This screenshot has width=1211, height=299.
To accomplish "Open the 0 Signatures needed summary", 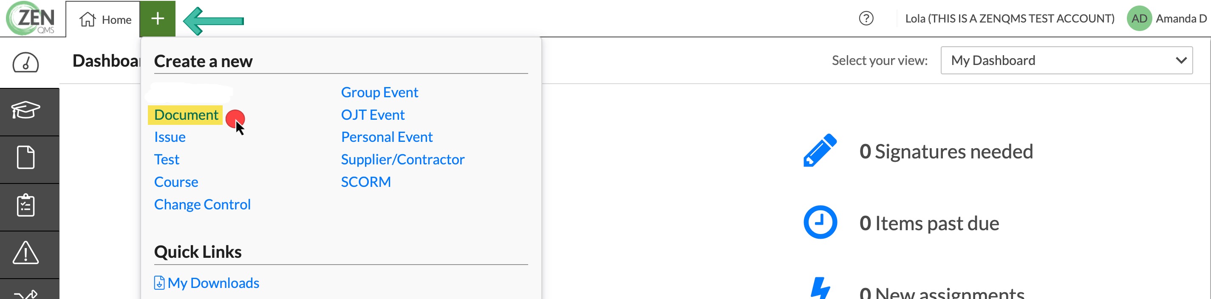I will tap(946, 151).
